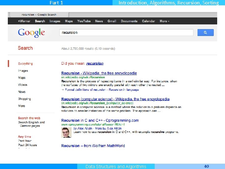
Task: Open Documents from the top bar
Action: pos(129,21)
